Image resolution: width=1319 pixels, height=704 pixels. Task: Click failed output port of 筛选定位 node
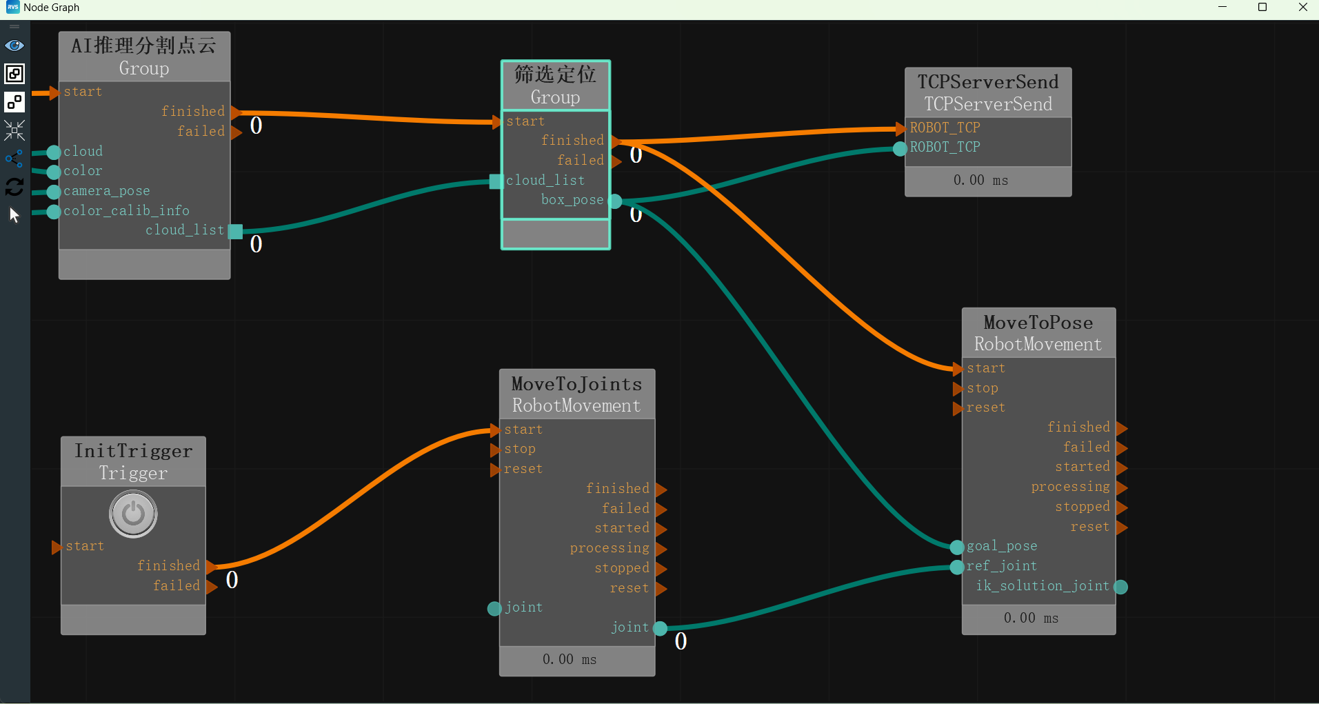616,161
